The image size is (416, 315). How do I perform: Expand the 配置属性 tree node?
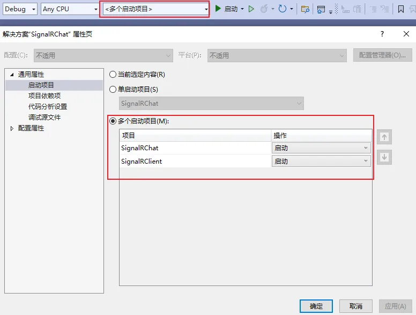12,128
